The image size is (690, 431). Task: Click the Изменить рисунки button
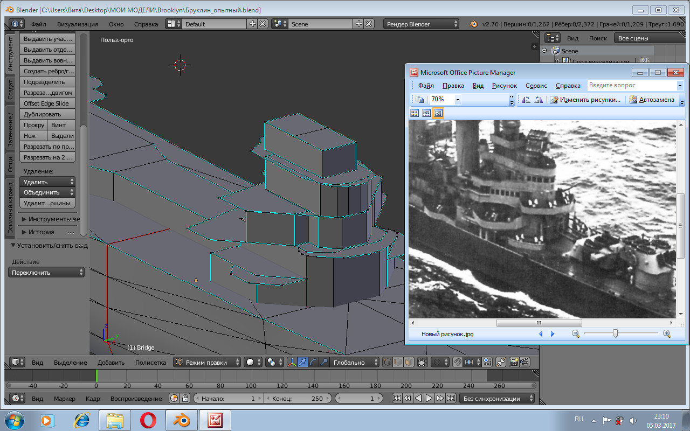(585, 100)
